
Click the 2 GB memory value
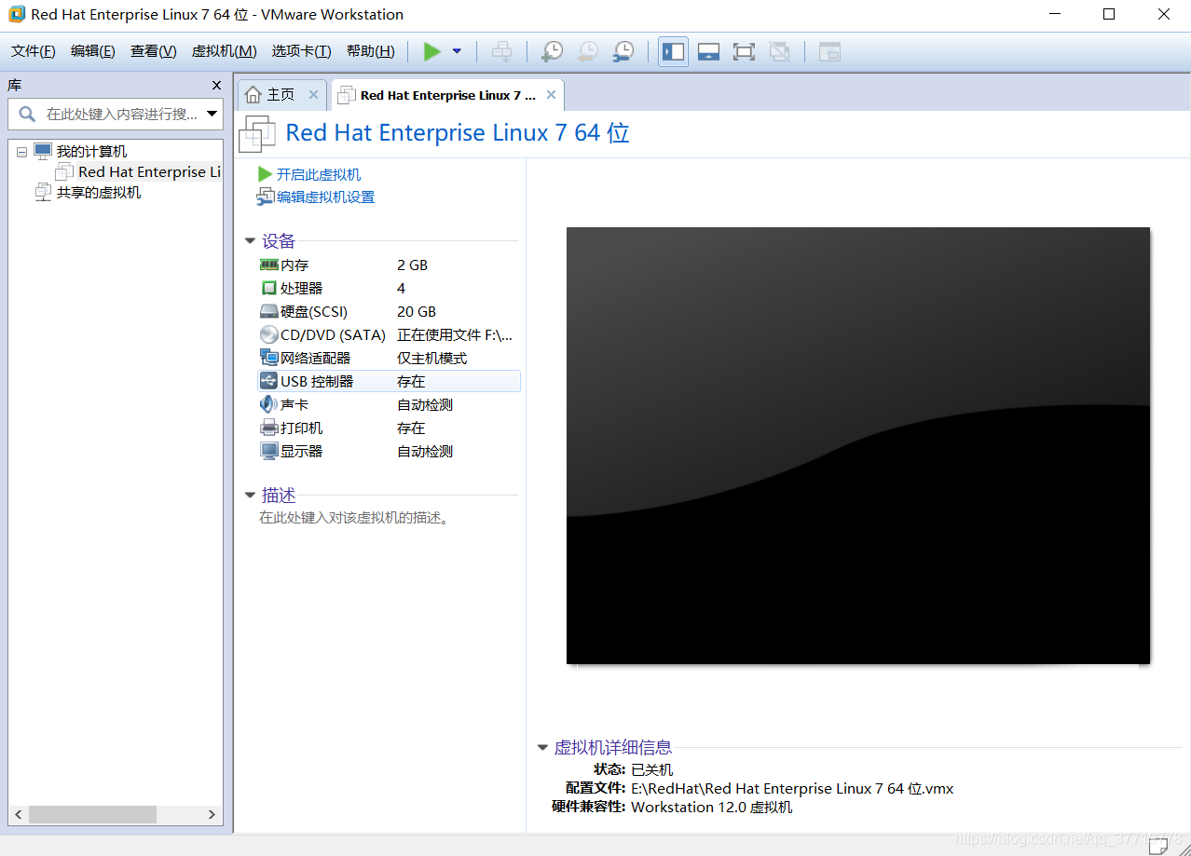412,265
